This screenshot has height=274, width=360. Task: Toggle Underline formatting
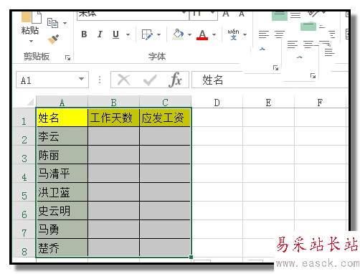coord(115,34)
